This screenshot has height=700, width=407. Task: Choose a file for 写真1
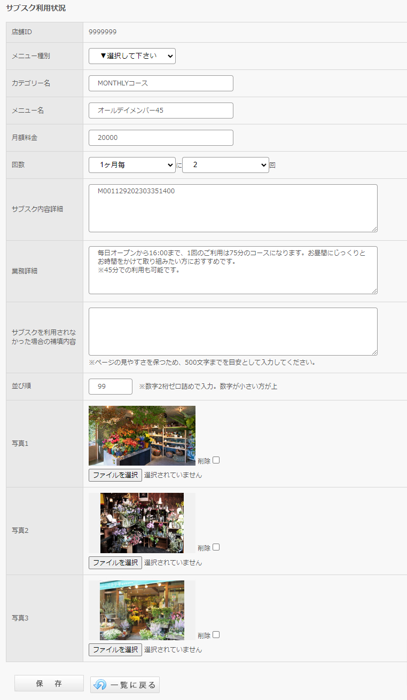pos(115,475)
